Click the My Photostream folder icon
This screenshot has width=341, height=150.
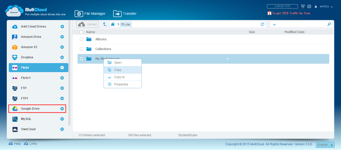pos(89,59)
